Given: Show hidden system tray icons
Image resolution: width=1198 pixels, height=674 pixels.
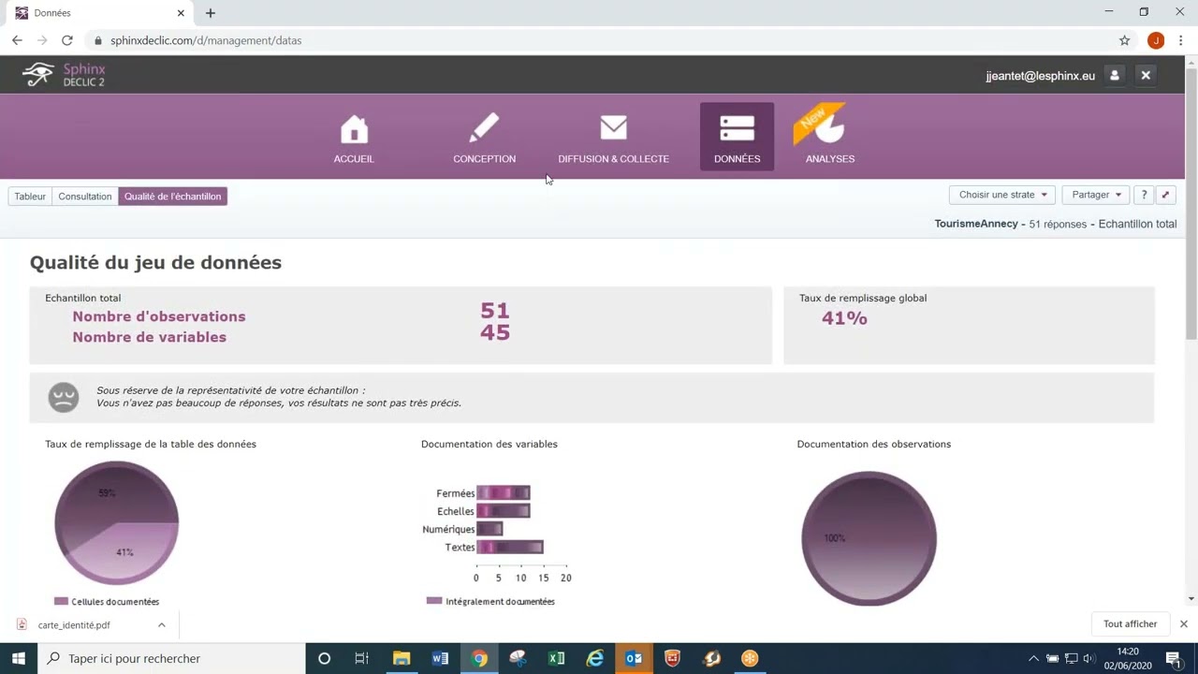Looking at the screenshot, I should (1033, 658).
